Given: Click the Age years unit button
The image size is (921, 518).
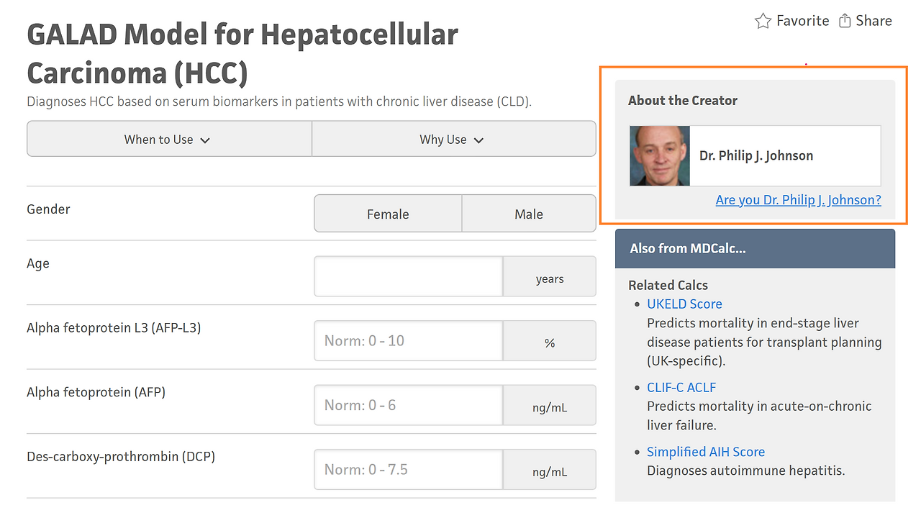Looking at the screenshot, I should click(x=550, y=278).
